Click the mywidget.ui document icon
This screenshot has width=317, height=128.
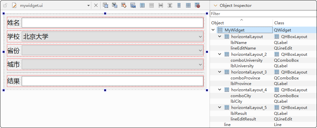point(14,6)
